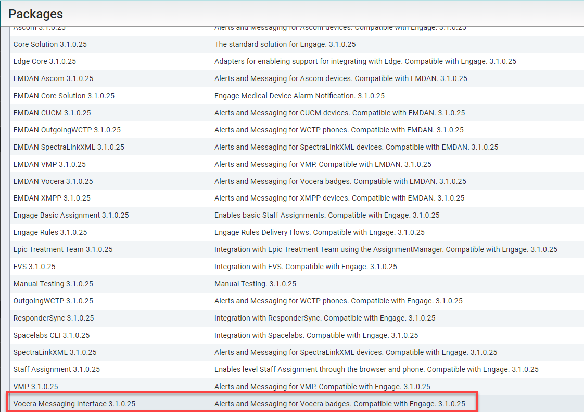Select highlighted Vocera Messaging Interface package
Image resolution: width=584 pixels, height=412 pixels.
point(74,404)
